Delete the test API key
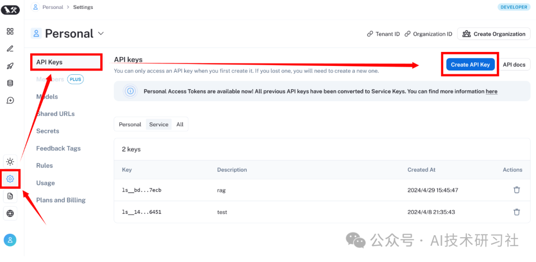 coord(517,212)
